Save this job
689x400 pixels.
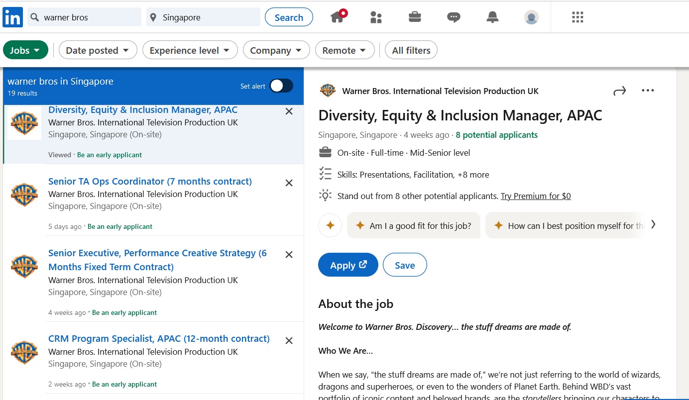[405, 265]
